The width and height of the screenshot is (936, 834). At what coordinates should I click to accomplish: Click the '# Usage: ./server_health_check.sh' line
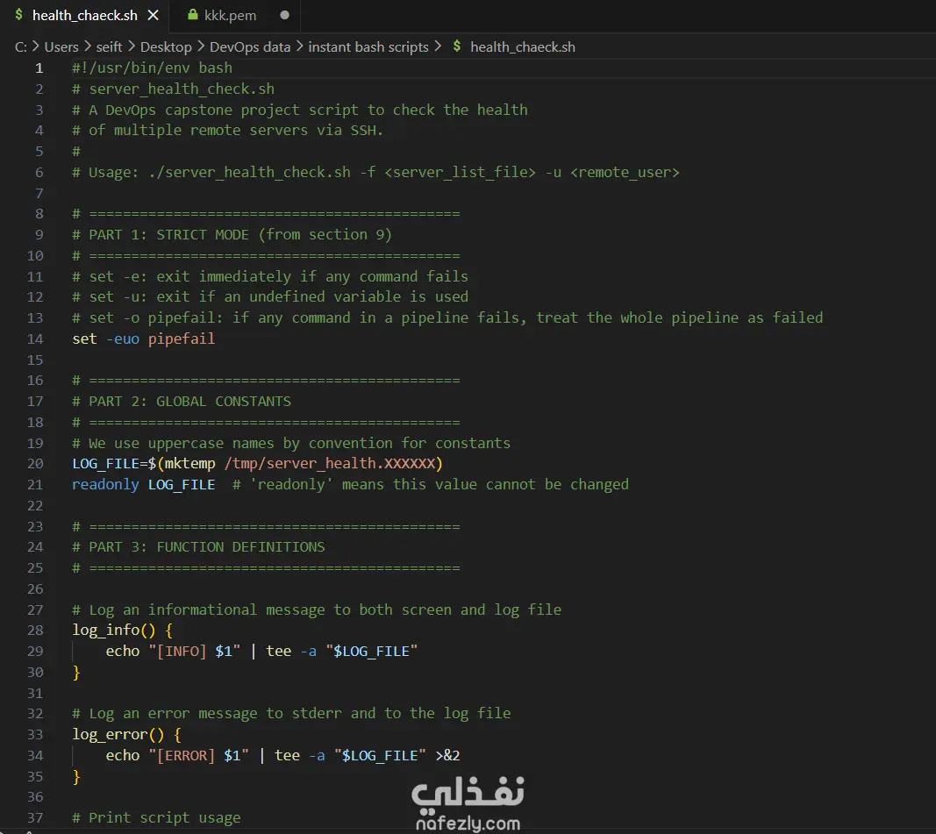pyautogui.click(x=375, y=173)
